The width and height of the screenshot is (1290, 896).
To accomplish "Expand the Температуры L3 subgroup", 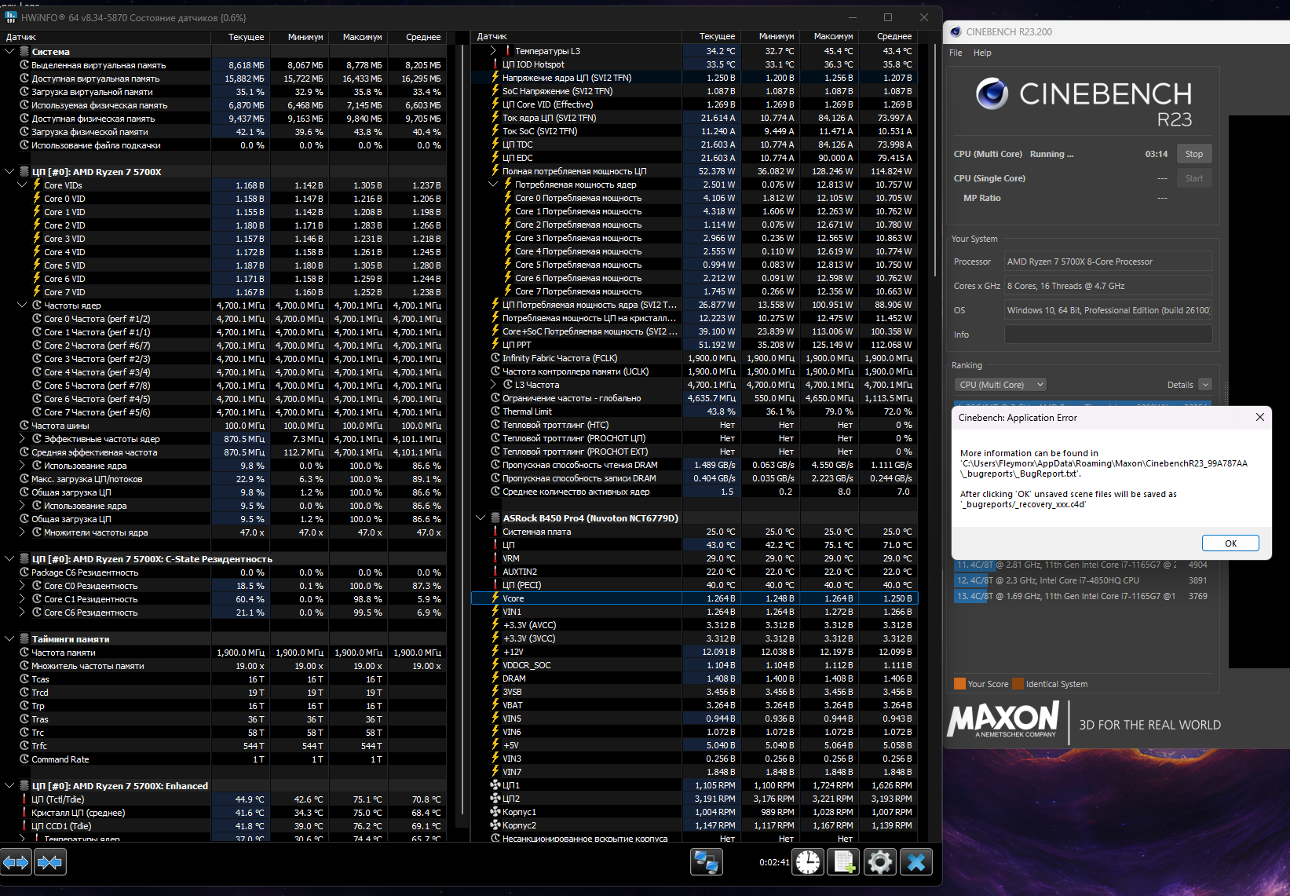I will click(x=493, y=51).
